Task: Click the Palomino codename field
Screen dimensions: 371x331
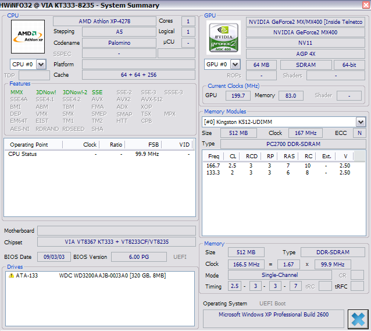Action: tap(119, 43)
